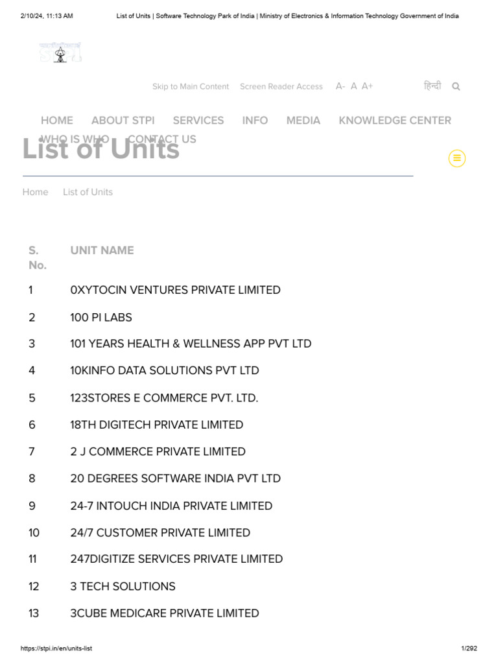Click the Home breadcrumb link
Viewport: 498px width, 664px height.
pyautogui.click(x=35, y=192)
